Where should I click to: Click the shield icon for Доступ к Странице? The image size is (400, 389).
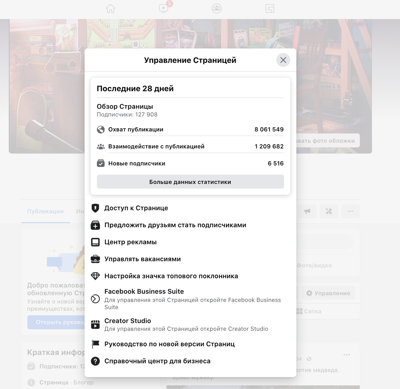(95, 208)
